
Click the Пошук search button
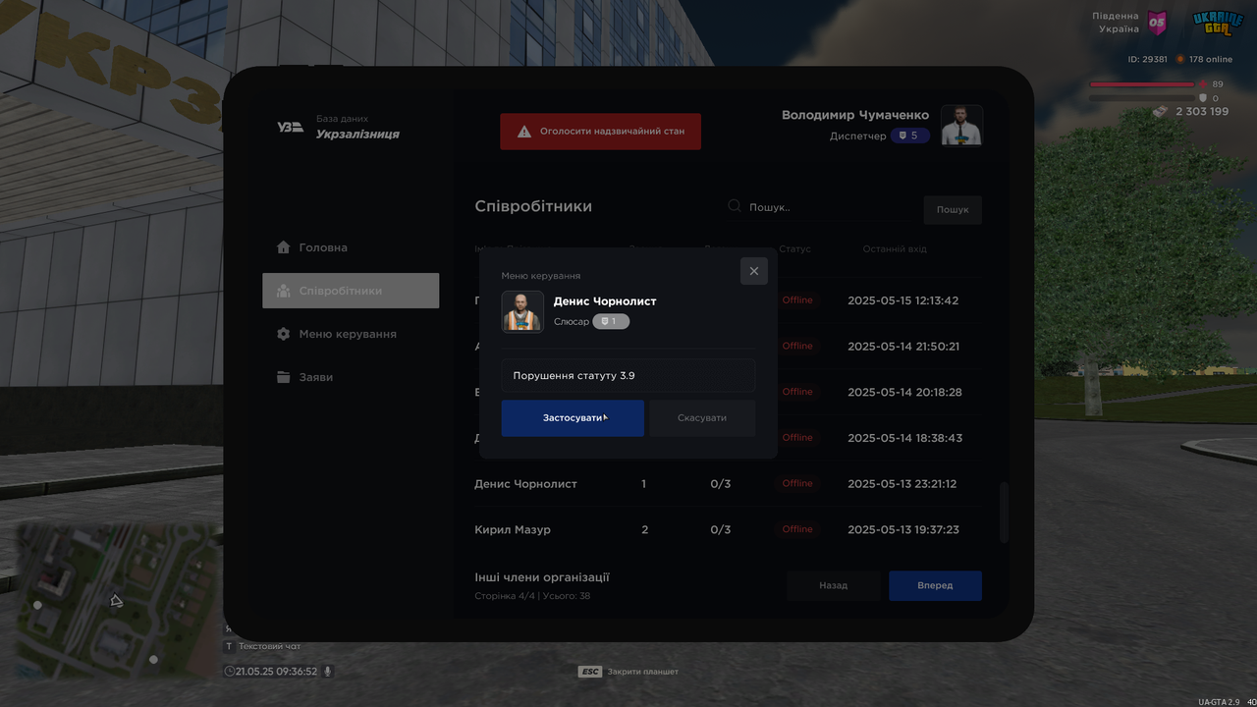pyautogui.click(x=953, y=209)
